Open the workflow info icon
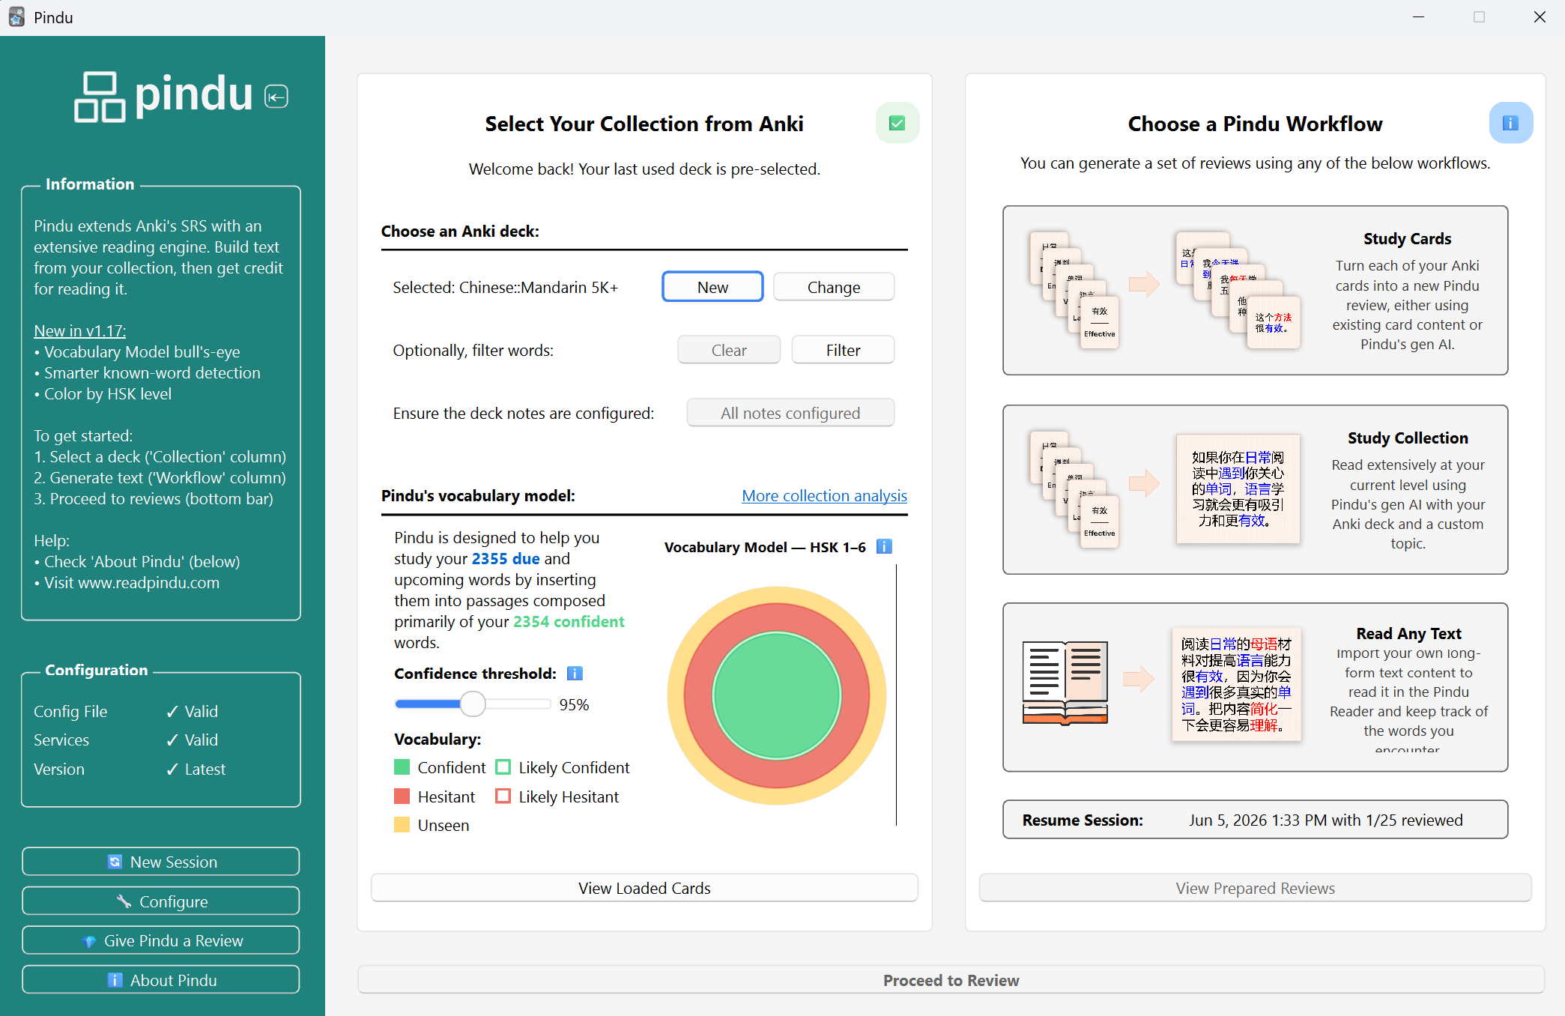This screenshot has height=1016, width=1565. (1510, 123)
